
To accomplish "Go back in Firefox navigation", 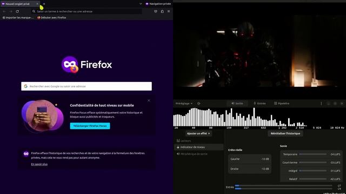I will coord(4,11).
